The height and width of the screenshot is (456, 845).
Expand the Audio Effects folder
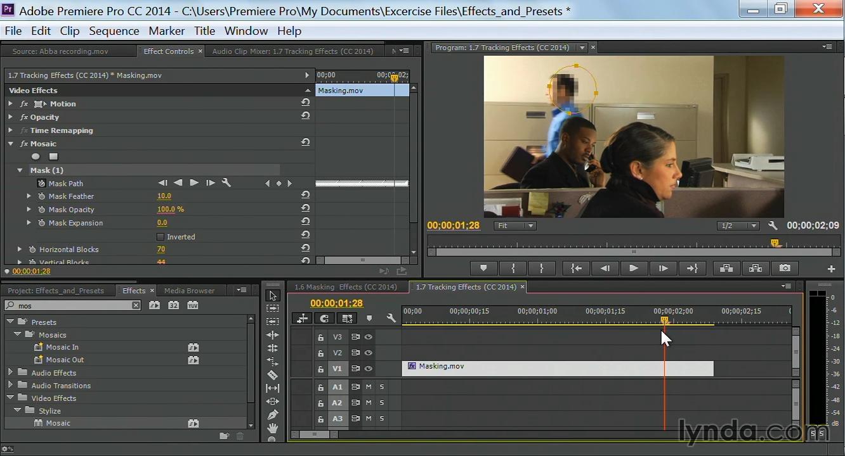coord(11,373)
